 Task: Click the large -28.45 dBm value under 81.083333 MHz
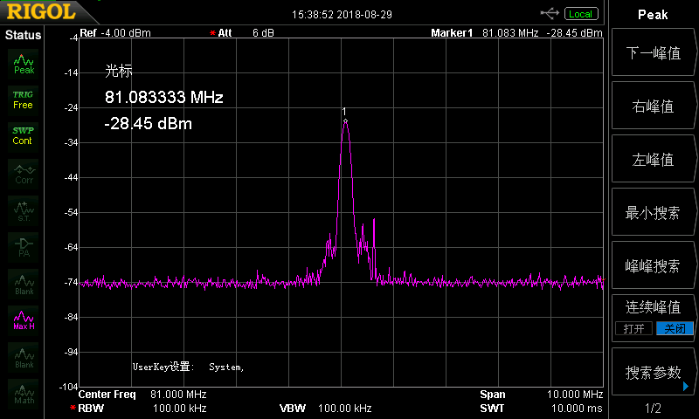tap(148, 123)
